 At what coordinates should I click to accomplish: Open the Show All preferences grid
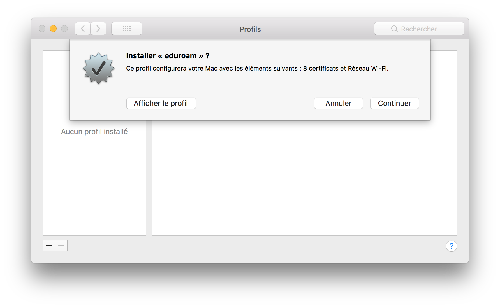[x=127, y=28]
